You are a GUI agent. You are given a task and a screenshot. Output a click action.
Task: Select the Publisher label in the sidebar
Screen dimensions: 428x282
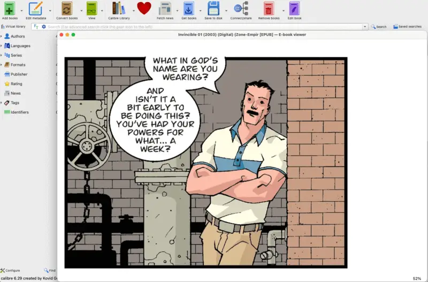[x=19, y=74]
